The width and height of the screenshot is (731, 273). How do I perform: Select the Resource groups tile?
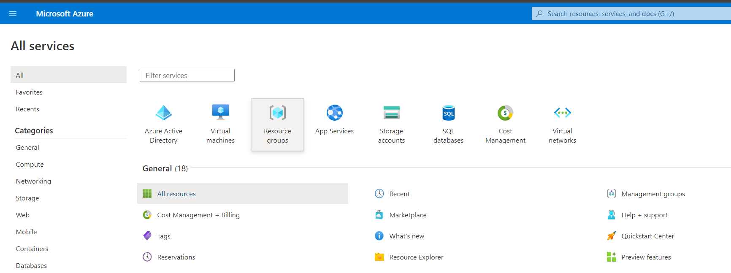tap(277, 124)
